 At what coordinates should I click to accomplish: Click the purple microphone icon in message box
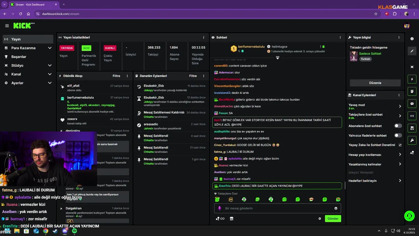tap(219, 208)
